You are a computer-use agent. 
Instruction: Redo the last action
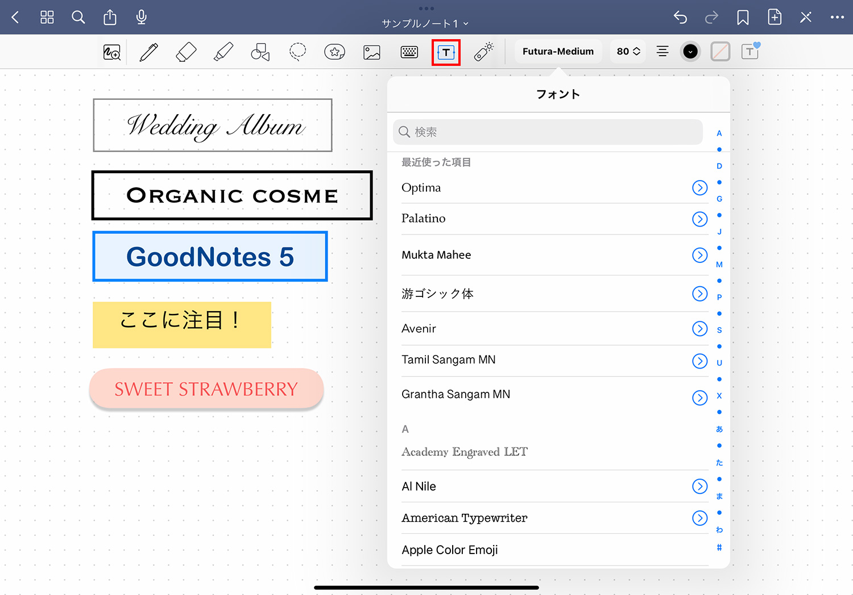click(711, 18)
